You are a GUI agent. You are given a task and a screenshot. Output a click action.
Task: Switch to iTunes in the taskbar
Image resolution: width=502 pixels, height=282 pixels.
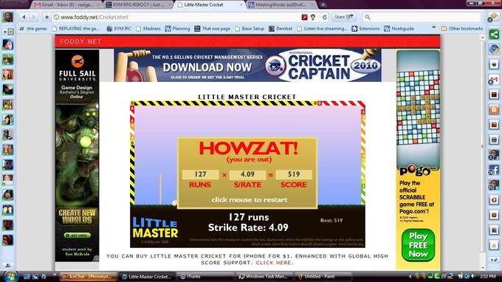[205, 276]
